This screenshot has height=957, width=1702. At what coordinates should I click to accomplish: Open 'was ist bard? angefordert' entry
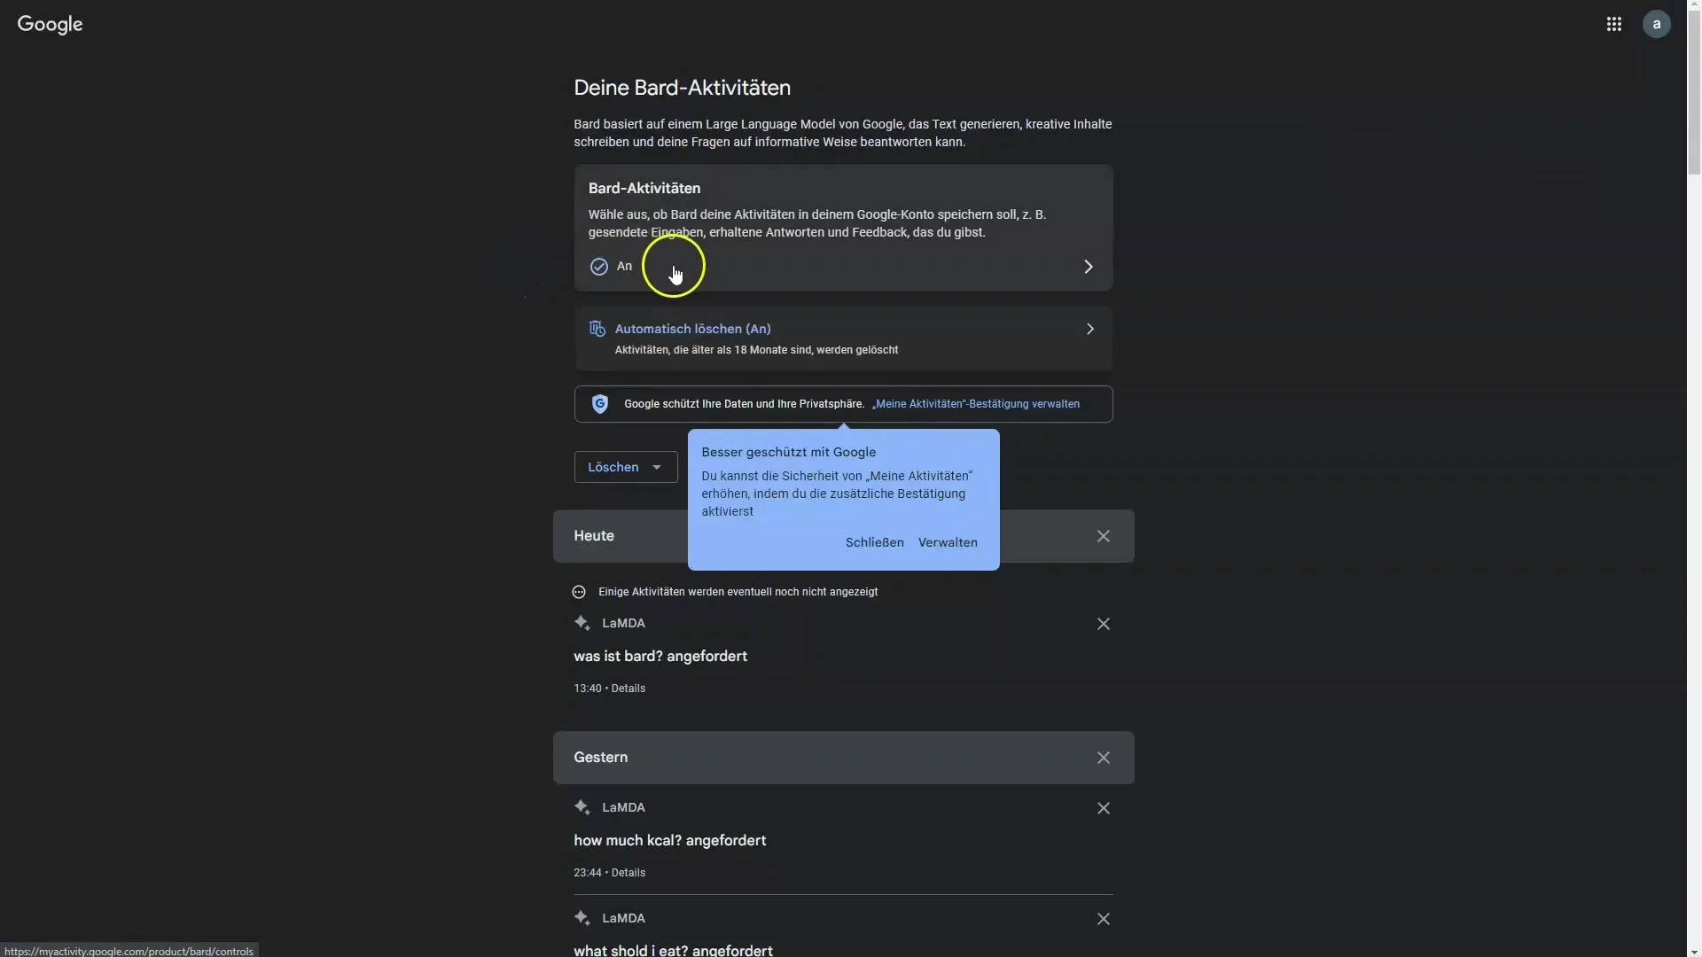coord(660,657)
